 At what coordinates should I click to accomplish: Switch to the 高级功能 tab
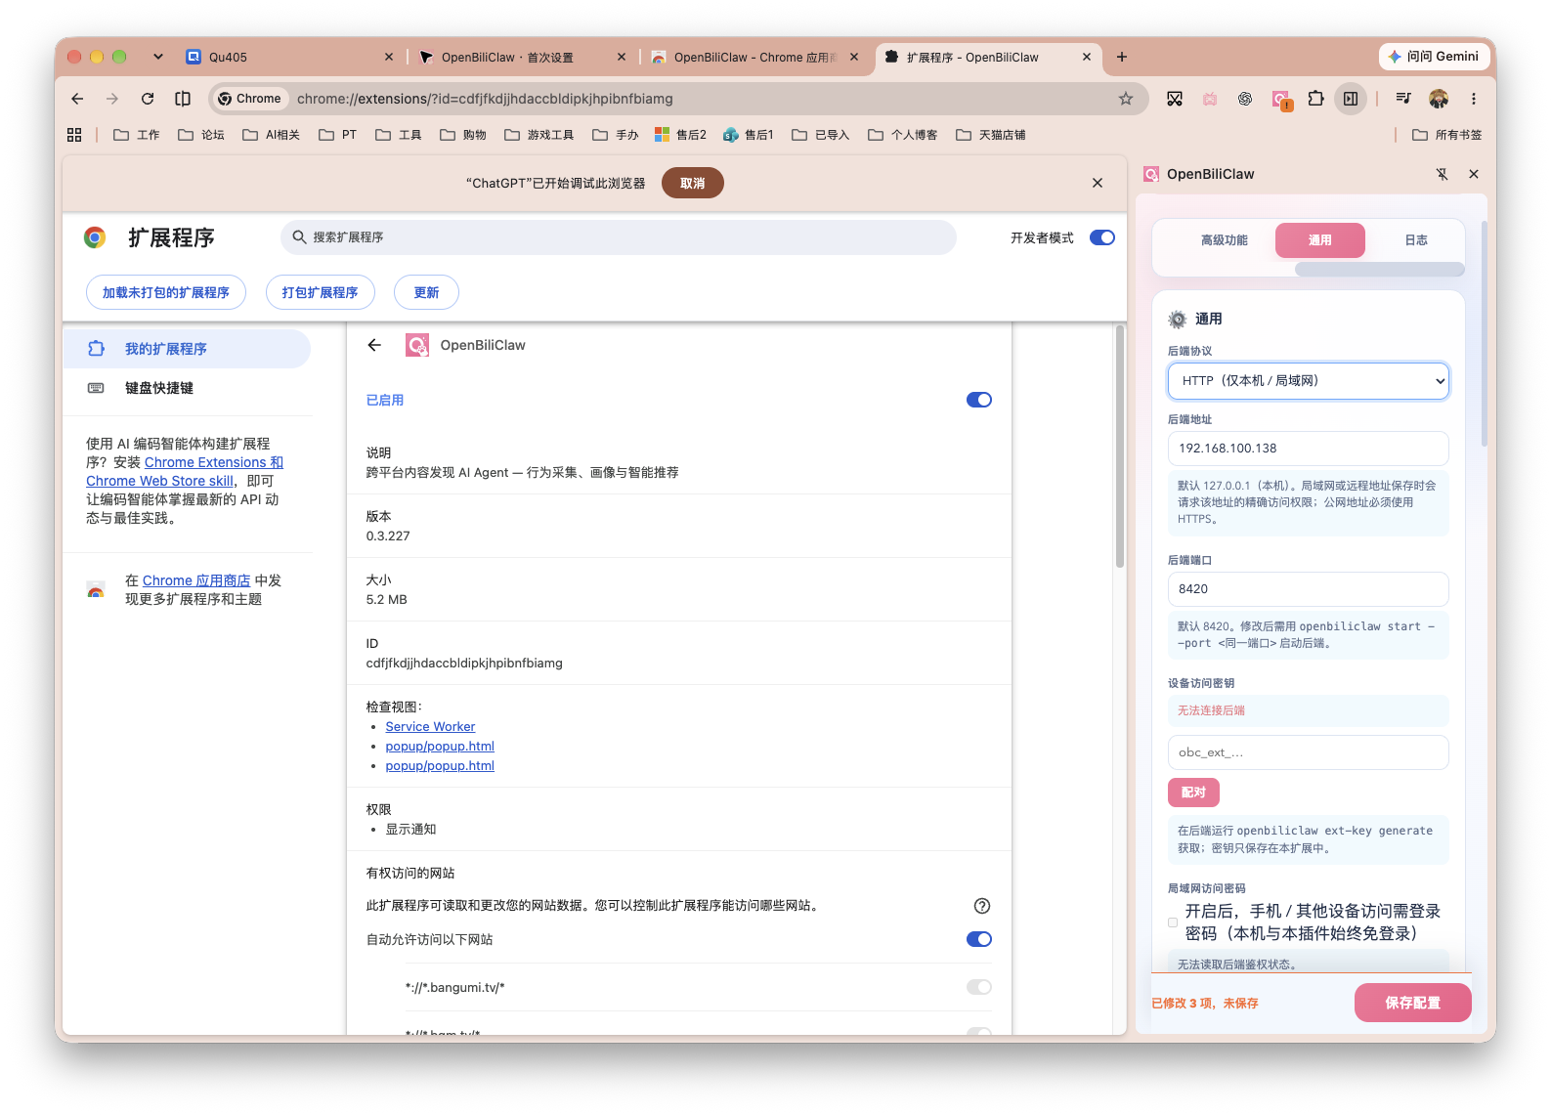1225,240
